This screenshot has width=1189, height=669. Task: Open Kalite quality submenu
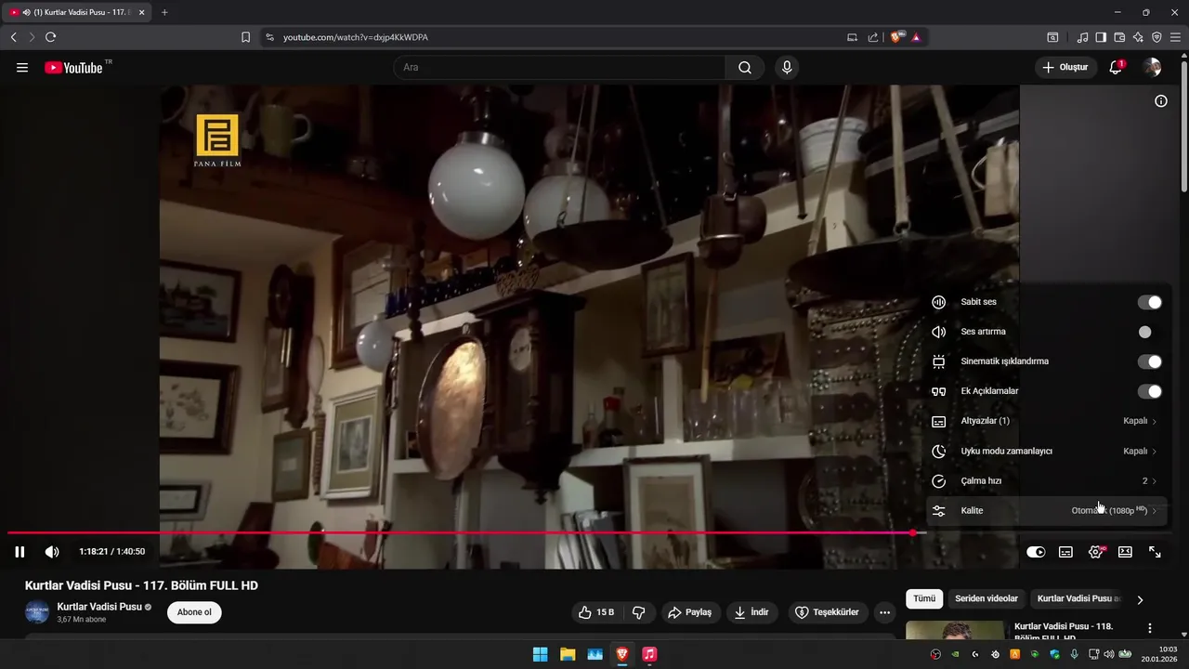tap(1046, 510)
